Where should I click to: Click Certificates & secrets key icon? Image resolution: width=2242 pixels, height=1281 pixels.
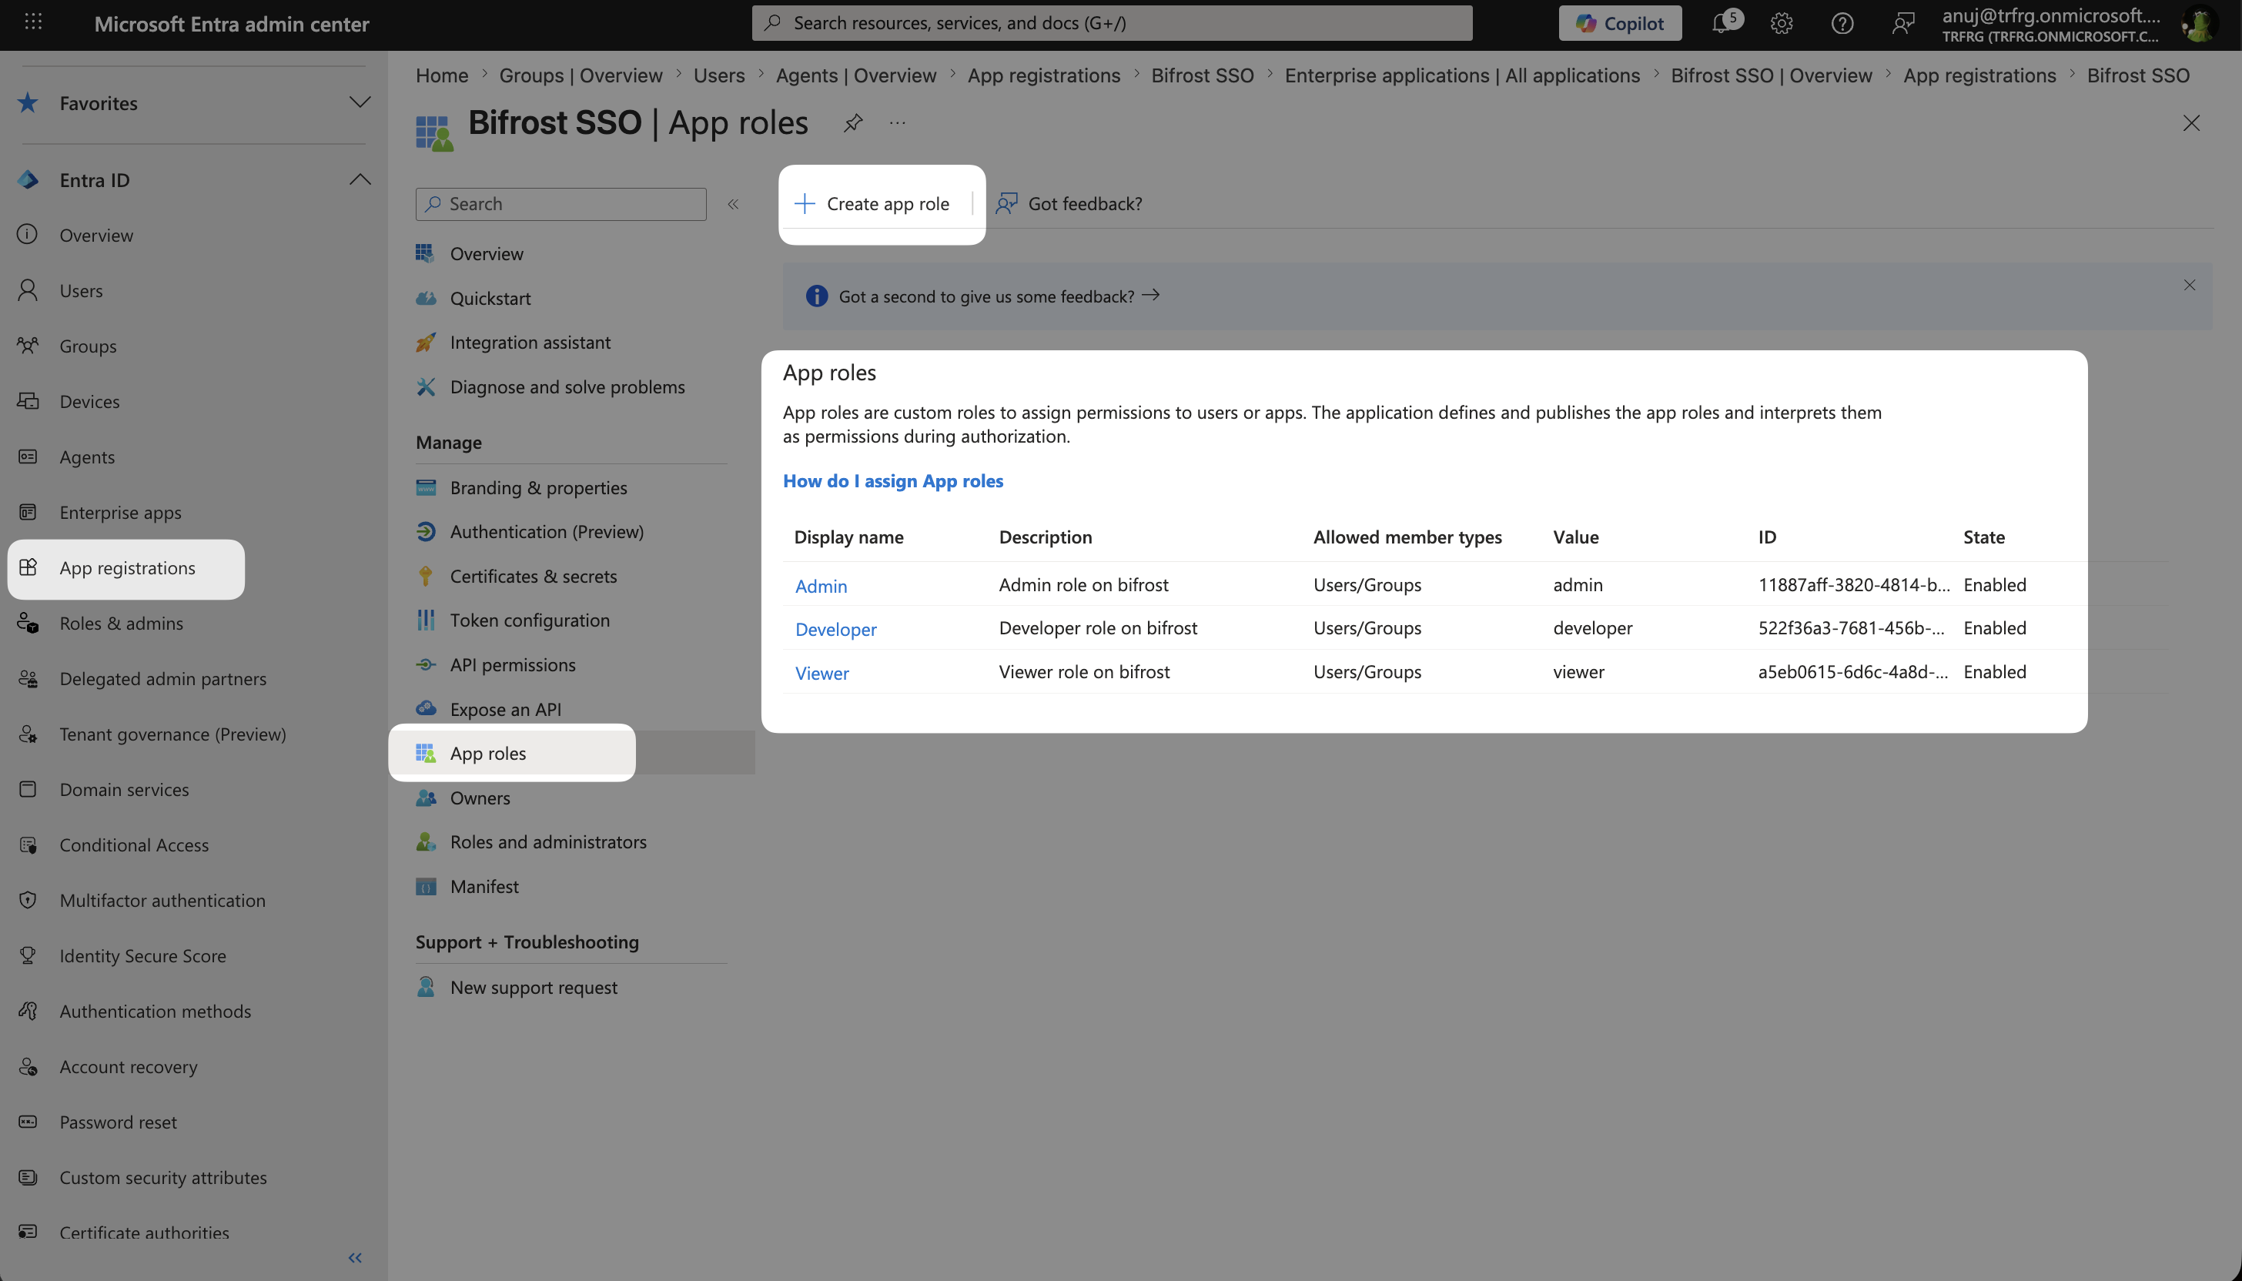426,577
